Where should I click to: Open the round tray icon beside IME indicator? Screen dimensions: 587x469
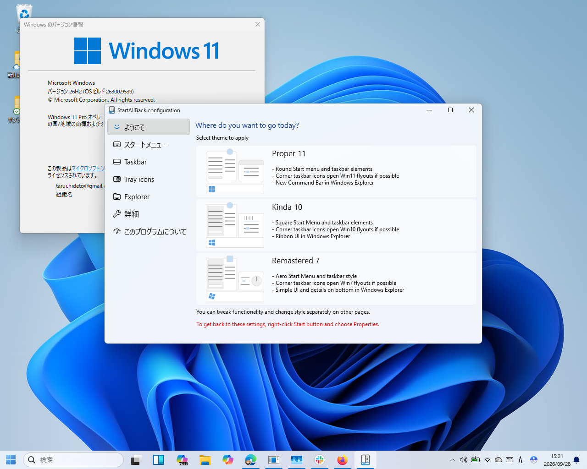pyautogui.click(x=533, y=460)
